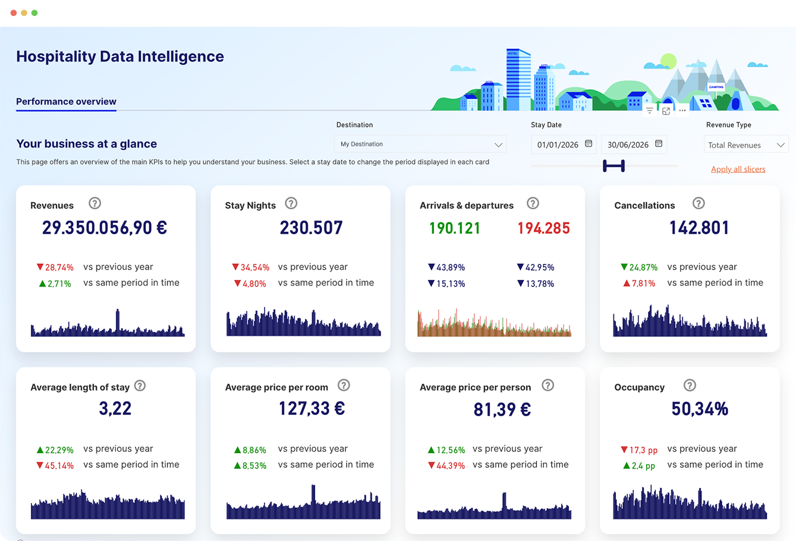The image size is (796, 541).
Task: Open the Cancellations help tooltip icon
Action: pos(699,203)
